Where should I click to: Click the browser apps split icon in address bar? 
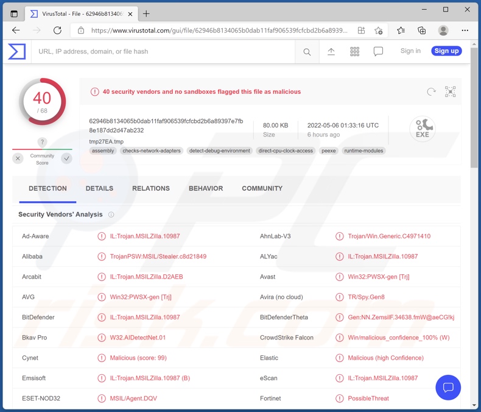point(362,30)
